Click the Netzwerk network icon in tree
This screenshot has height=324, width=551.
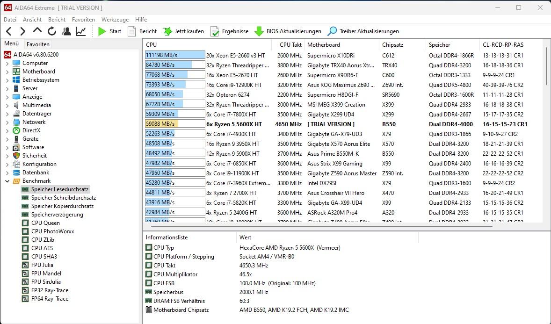[16, 122]
